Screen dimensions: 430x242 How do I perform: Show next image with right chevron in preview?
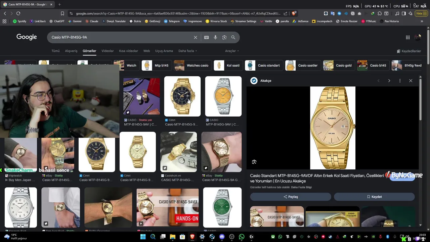click(389, 81)
